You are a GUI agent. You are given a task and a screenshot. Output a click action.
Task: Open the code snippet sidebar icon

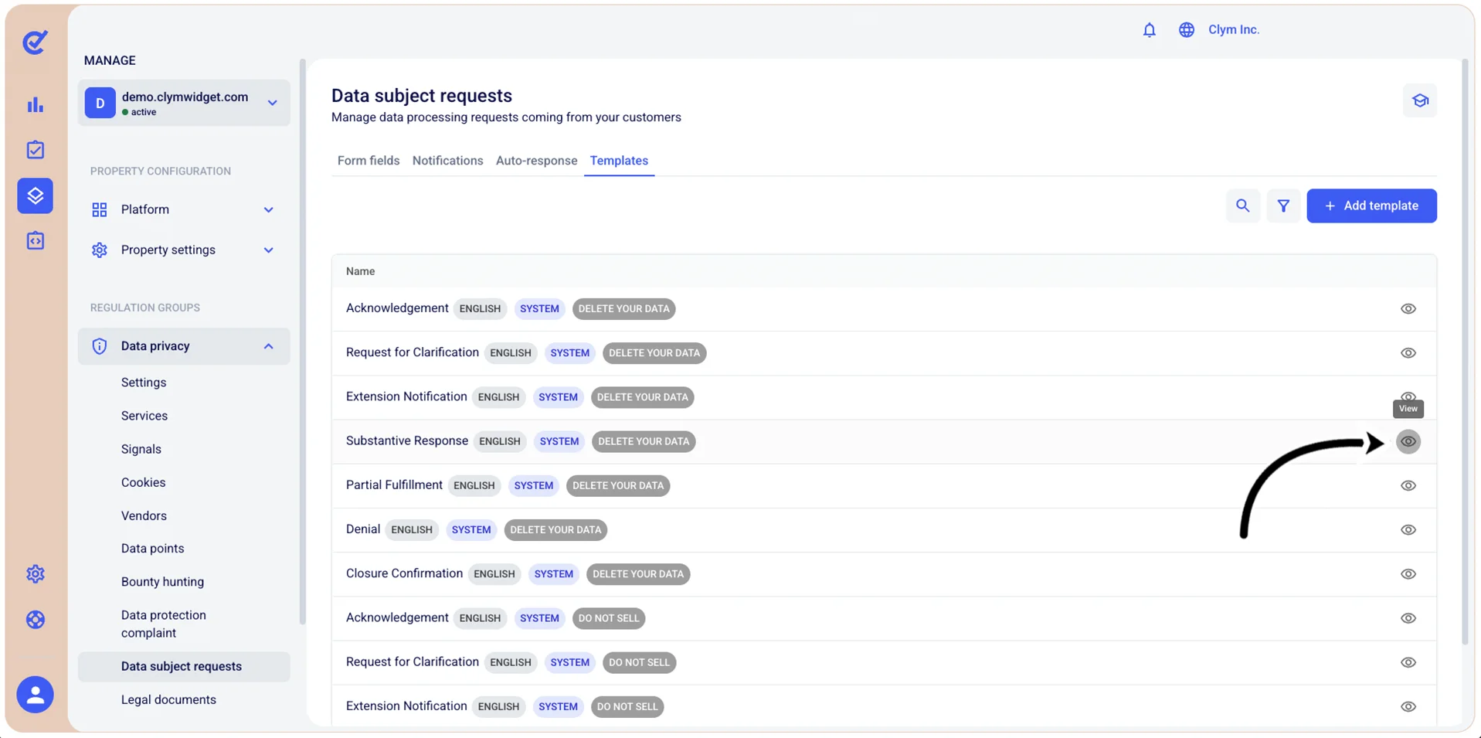tap(36, 241)
